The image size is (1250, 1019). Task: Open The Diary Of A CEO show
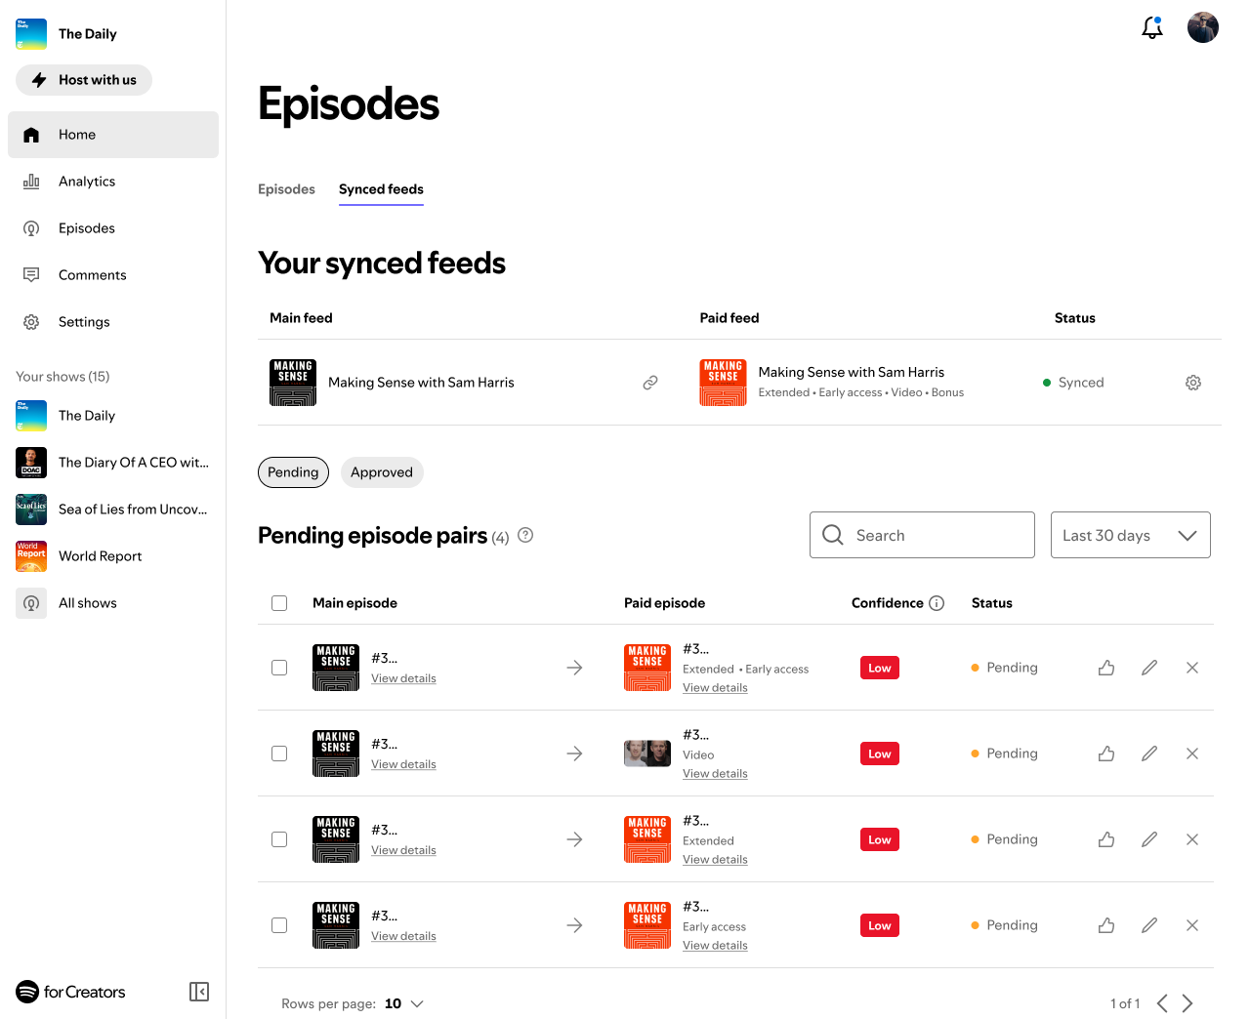coord(113,463)
